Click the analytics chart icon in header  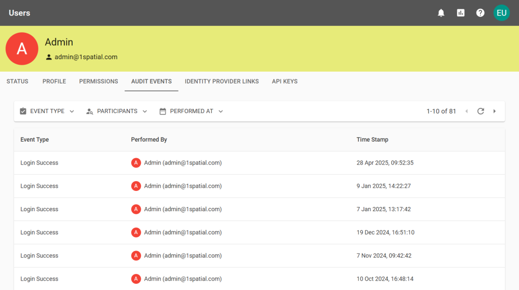click(x=461, y=13)
